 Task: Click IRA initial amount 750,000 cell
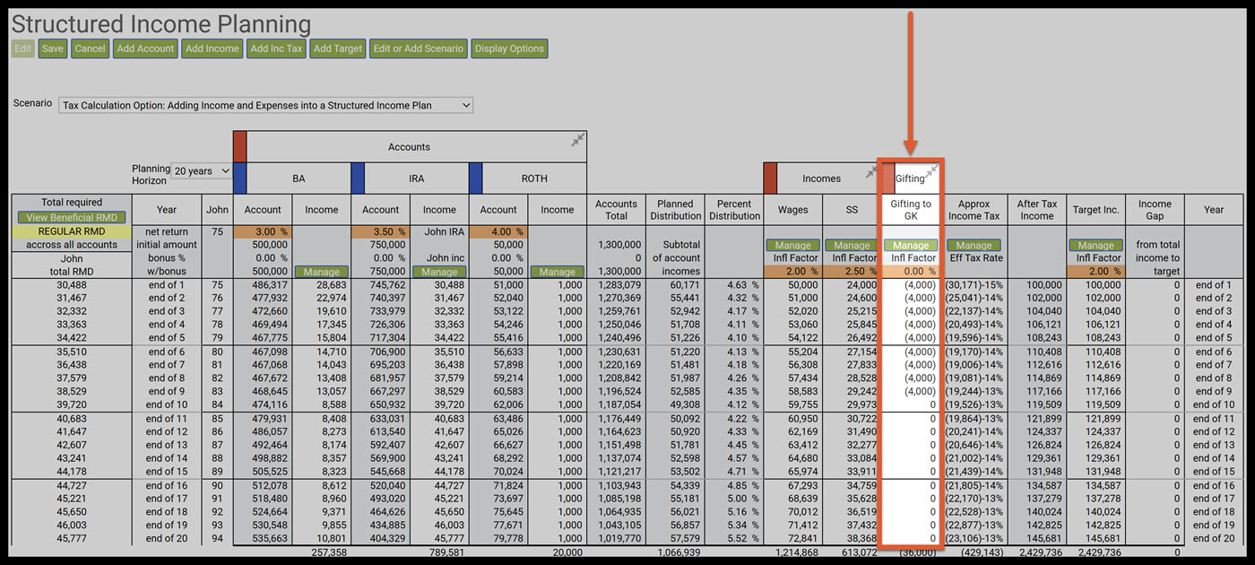pyautogui.click(x=388, y=245)
